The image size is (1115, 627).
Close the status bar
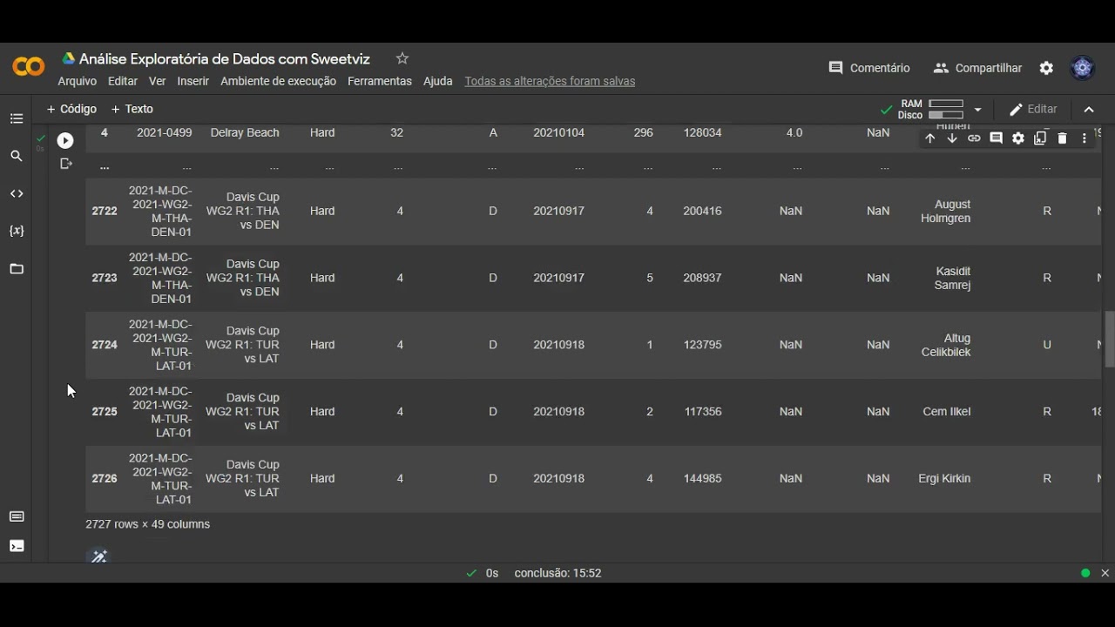(1105, 573)
